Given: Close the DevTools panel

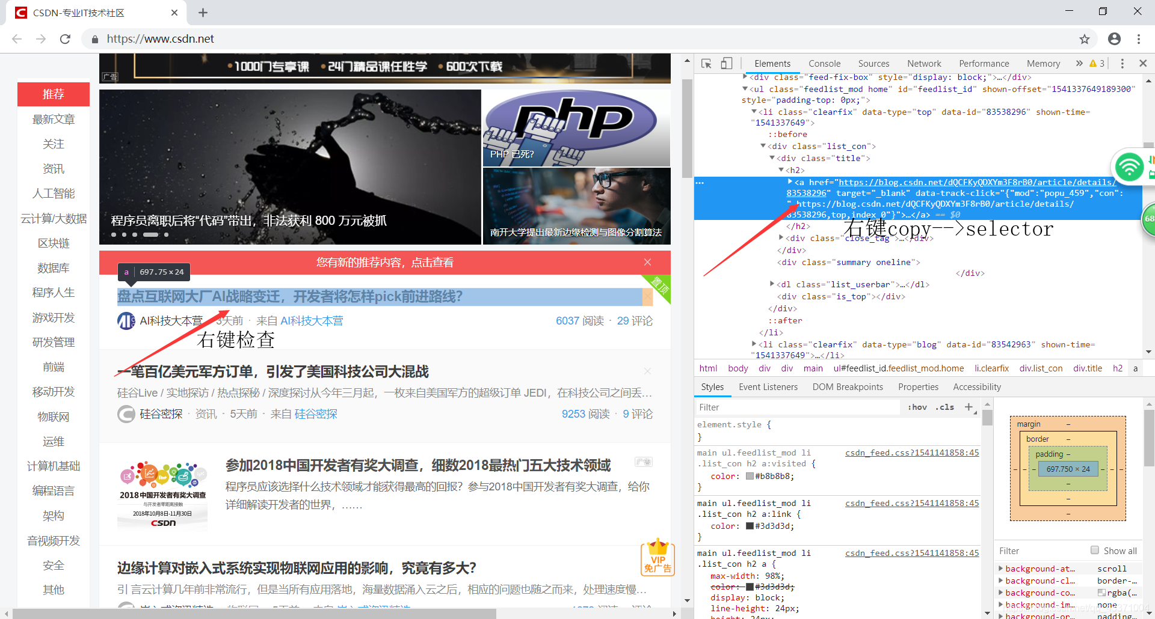Looking at the screenshot, I should [1143, 63].
